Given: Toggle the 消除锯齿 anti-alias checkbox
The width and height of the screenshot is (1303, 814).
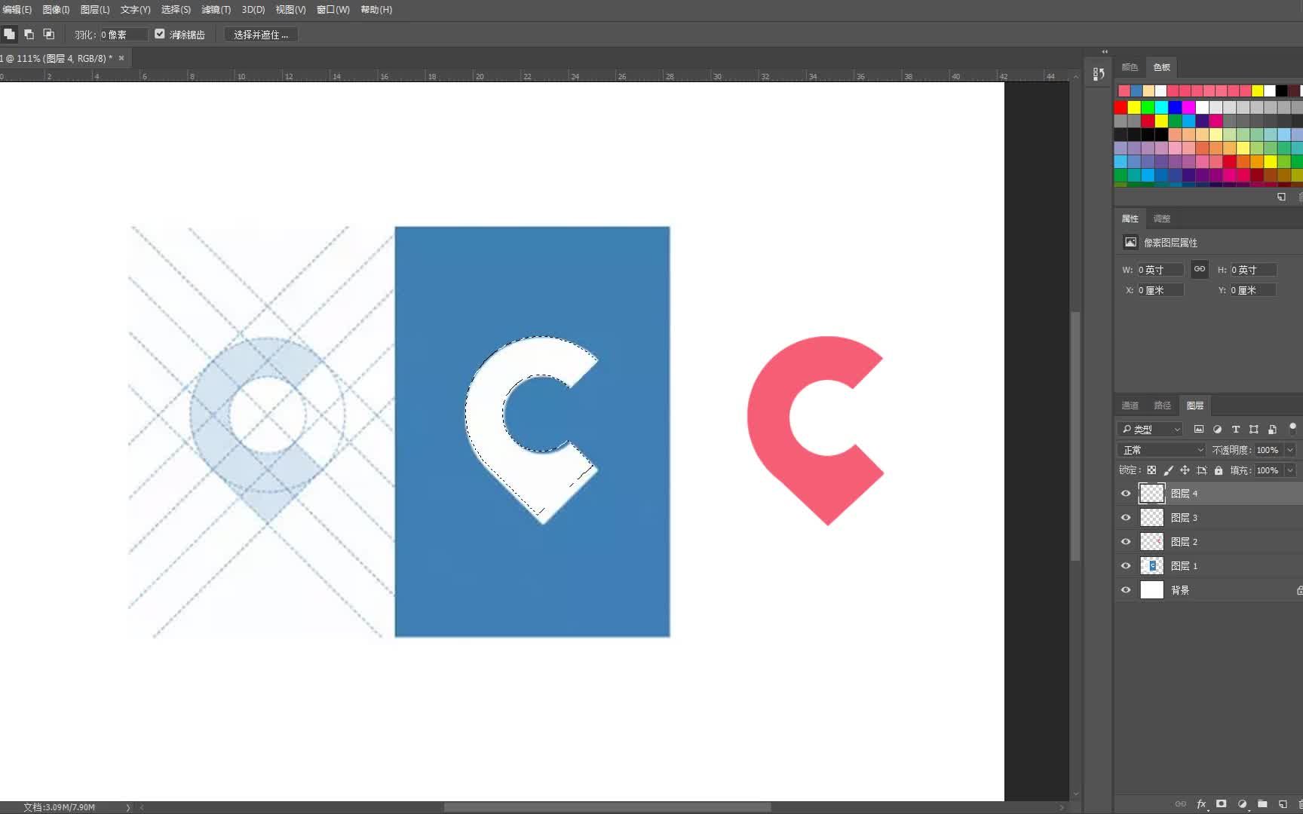Looking at the screenshot, I should 160,34.
